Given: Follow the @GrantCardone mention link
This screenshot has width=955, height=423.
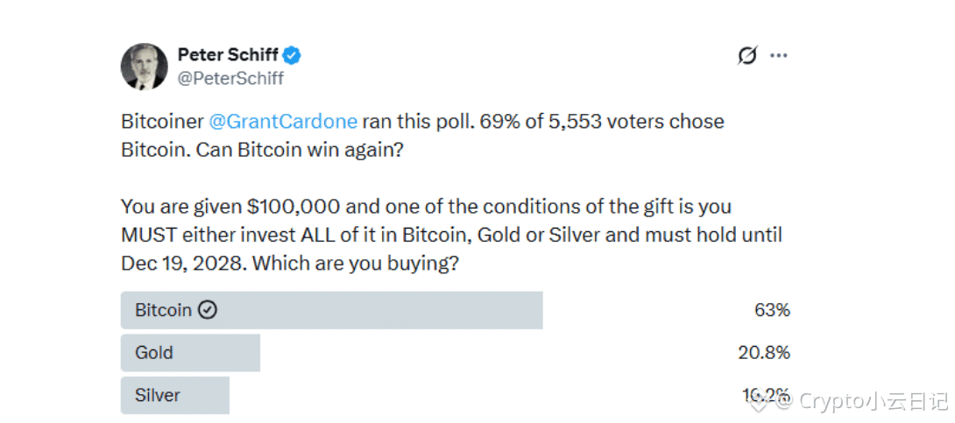Looking at the screenshot, I should pyautogui.click(x=283, y=121).
